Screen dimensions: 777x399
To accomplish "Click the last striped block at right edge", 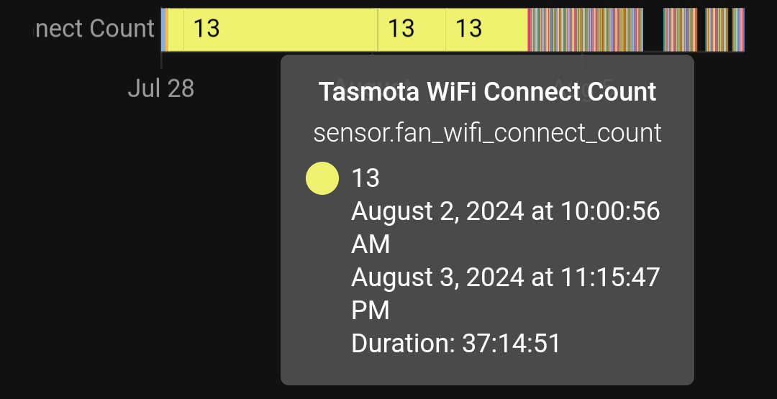I will [738, 29].
